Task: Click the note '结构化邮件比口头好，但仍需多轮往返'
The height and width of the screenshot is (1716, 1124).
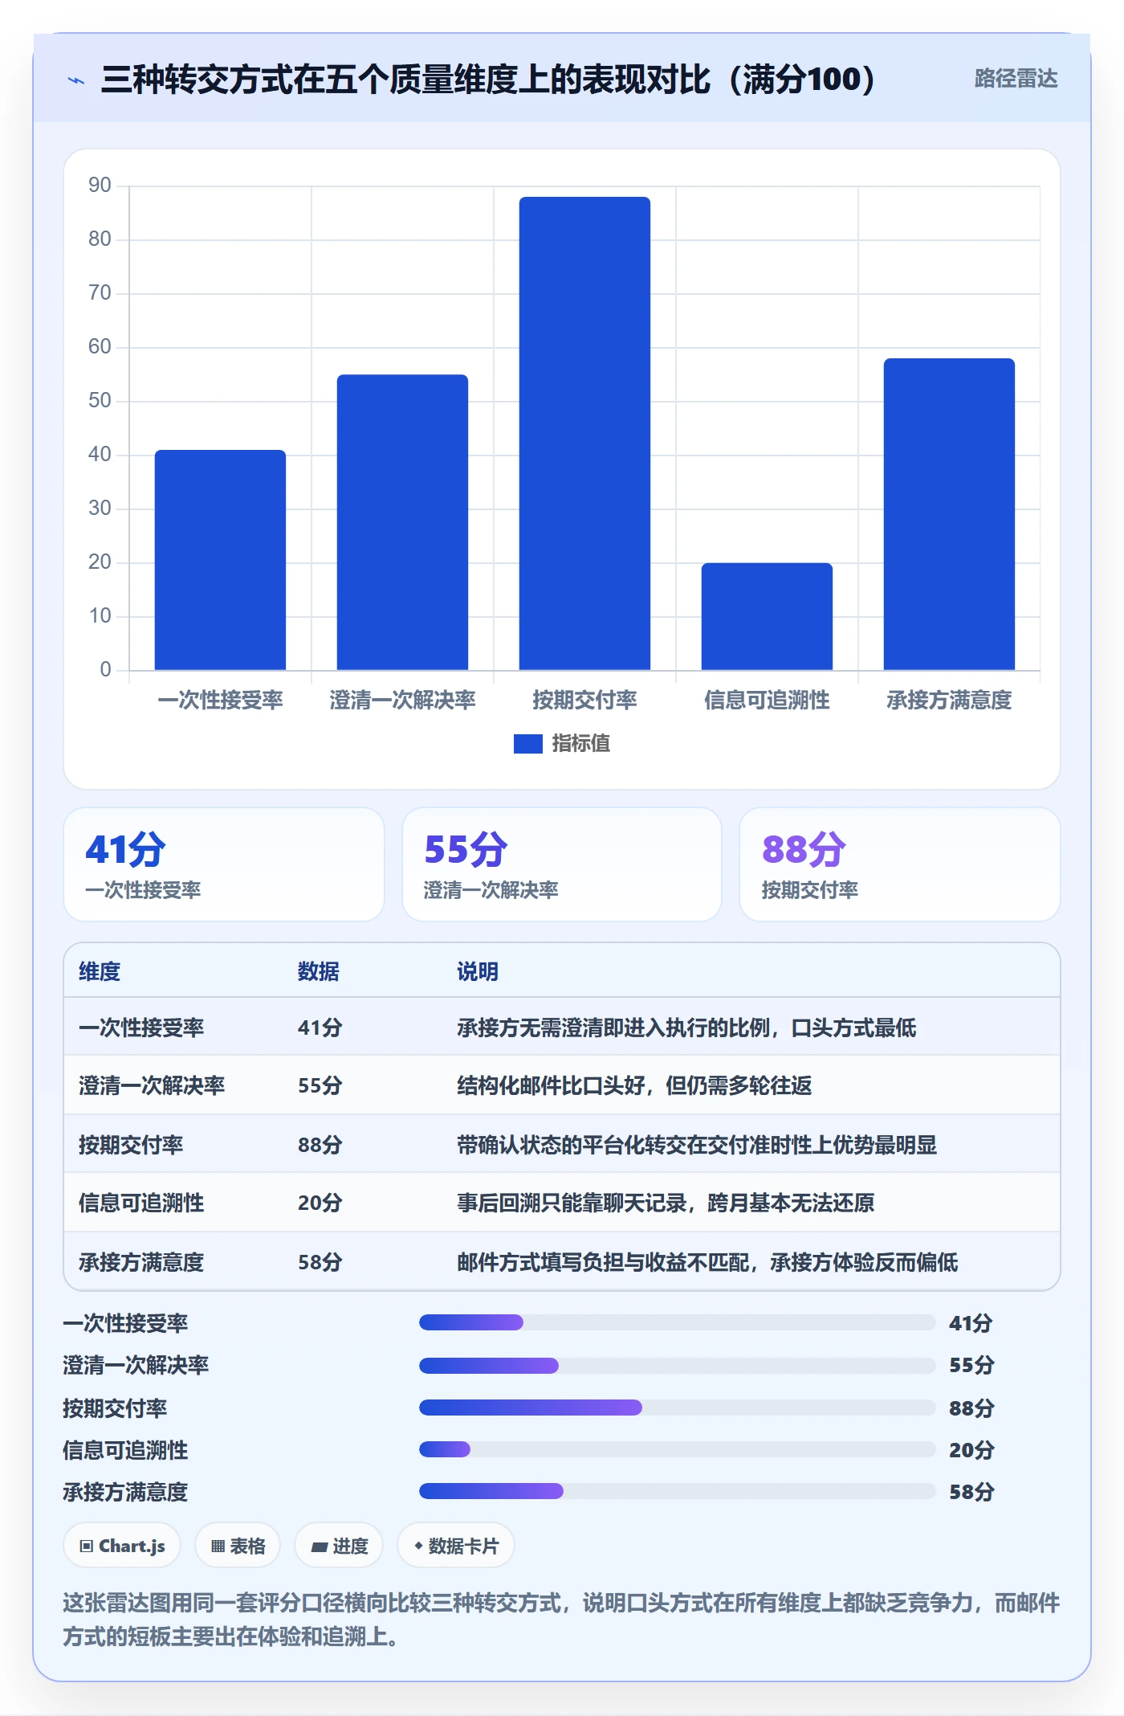Action: tap(634, 1085)
